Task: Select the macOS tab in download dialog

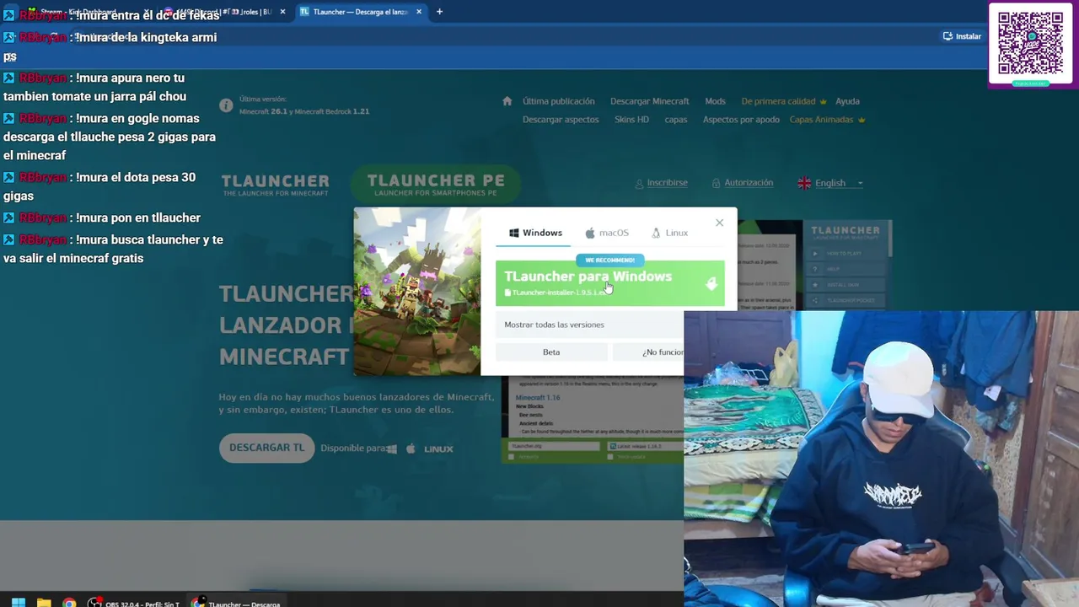Action: pyautogui.click(x=607, y=233)
